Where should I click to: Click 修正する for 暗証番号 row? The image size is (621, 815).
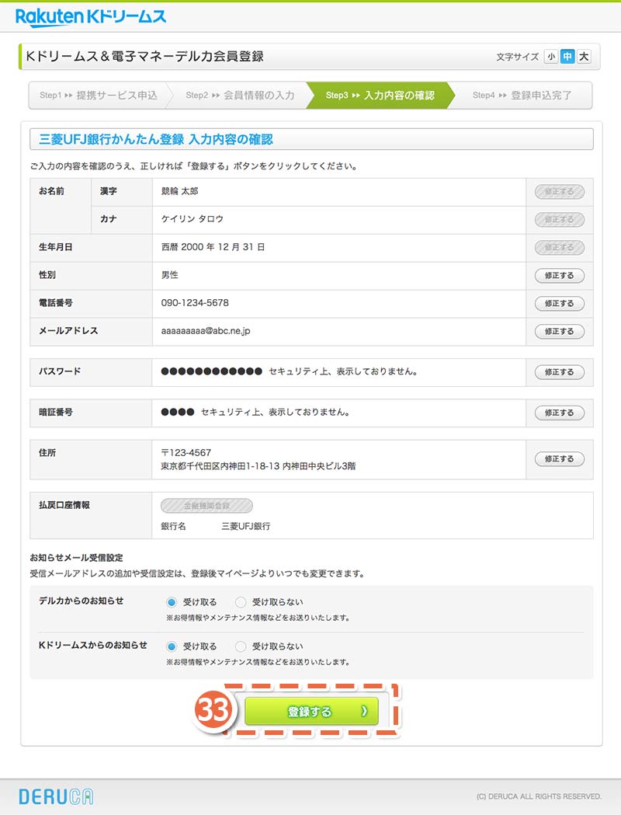[x=560, y=413]
